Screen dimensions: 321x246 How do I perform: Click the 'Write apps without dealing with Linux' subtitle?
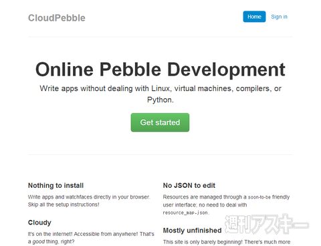(160, 94)
